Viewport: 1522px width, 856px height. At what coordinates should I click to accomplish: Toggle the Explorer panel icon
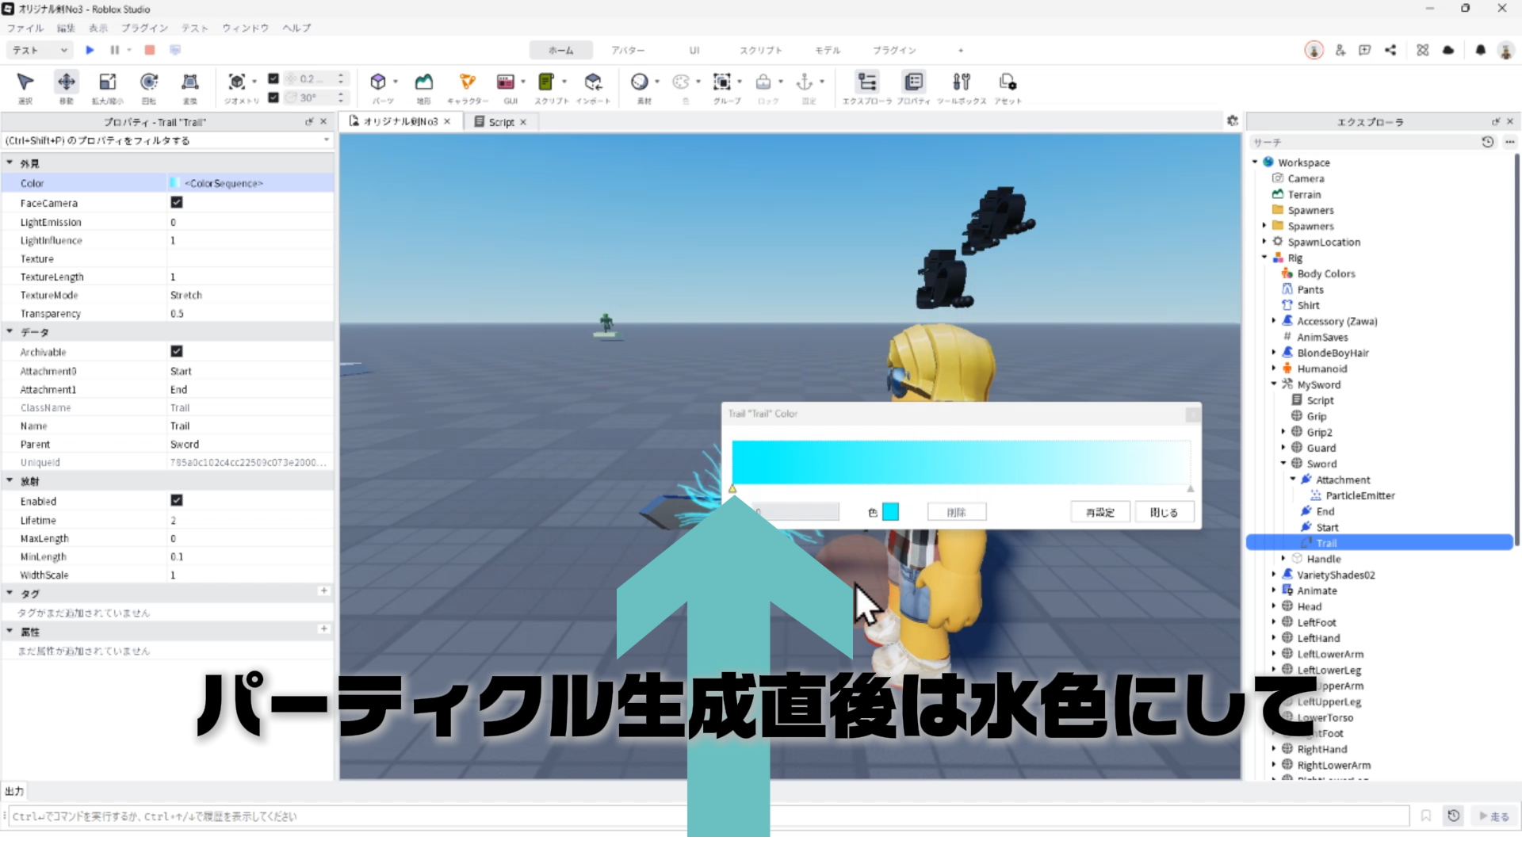(x=867, y=82)
